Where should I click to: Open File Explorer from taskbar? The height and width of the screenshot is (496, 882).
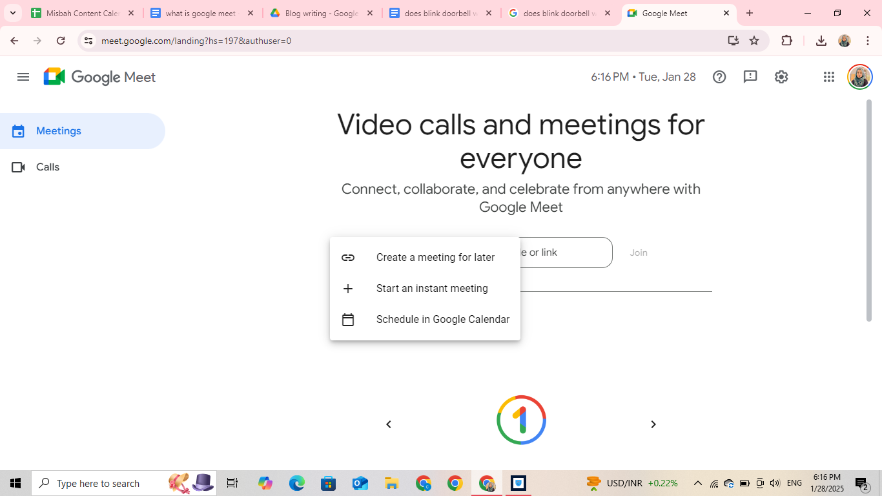click(392, 483)
